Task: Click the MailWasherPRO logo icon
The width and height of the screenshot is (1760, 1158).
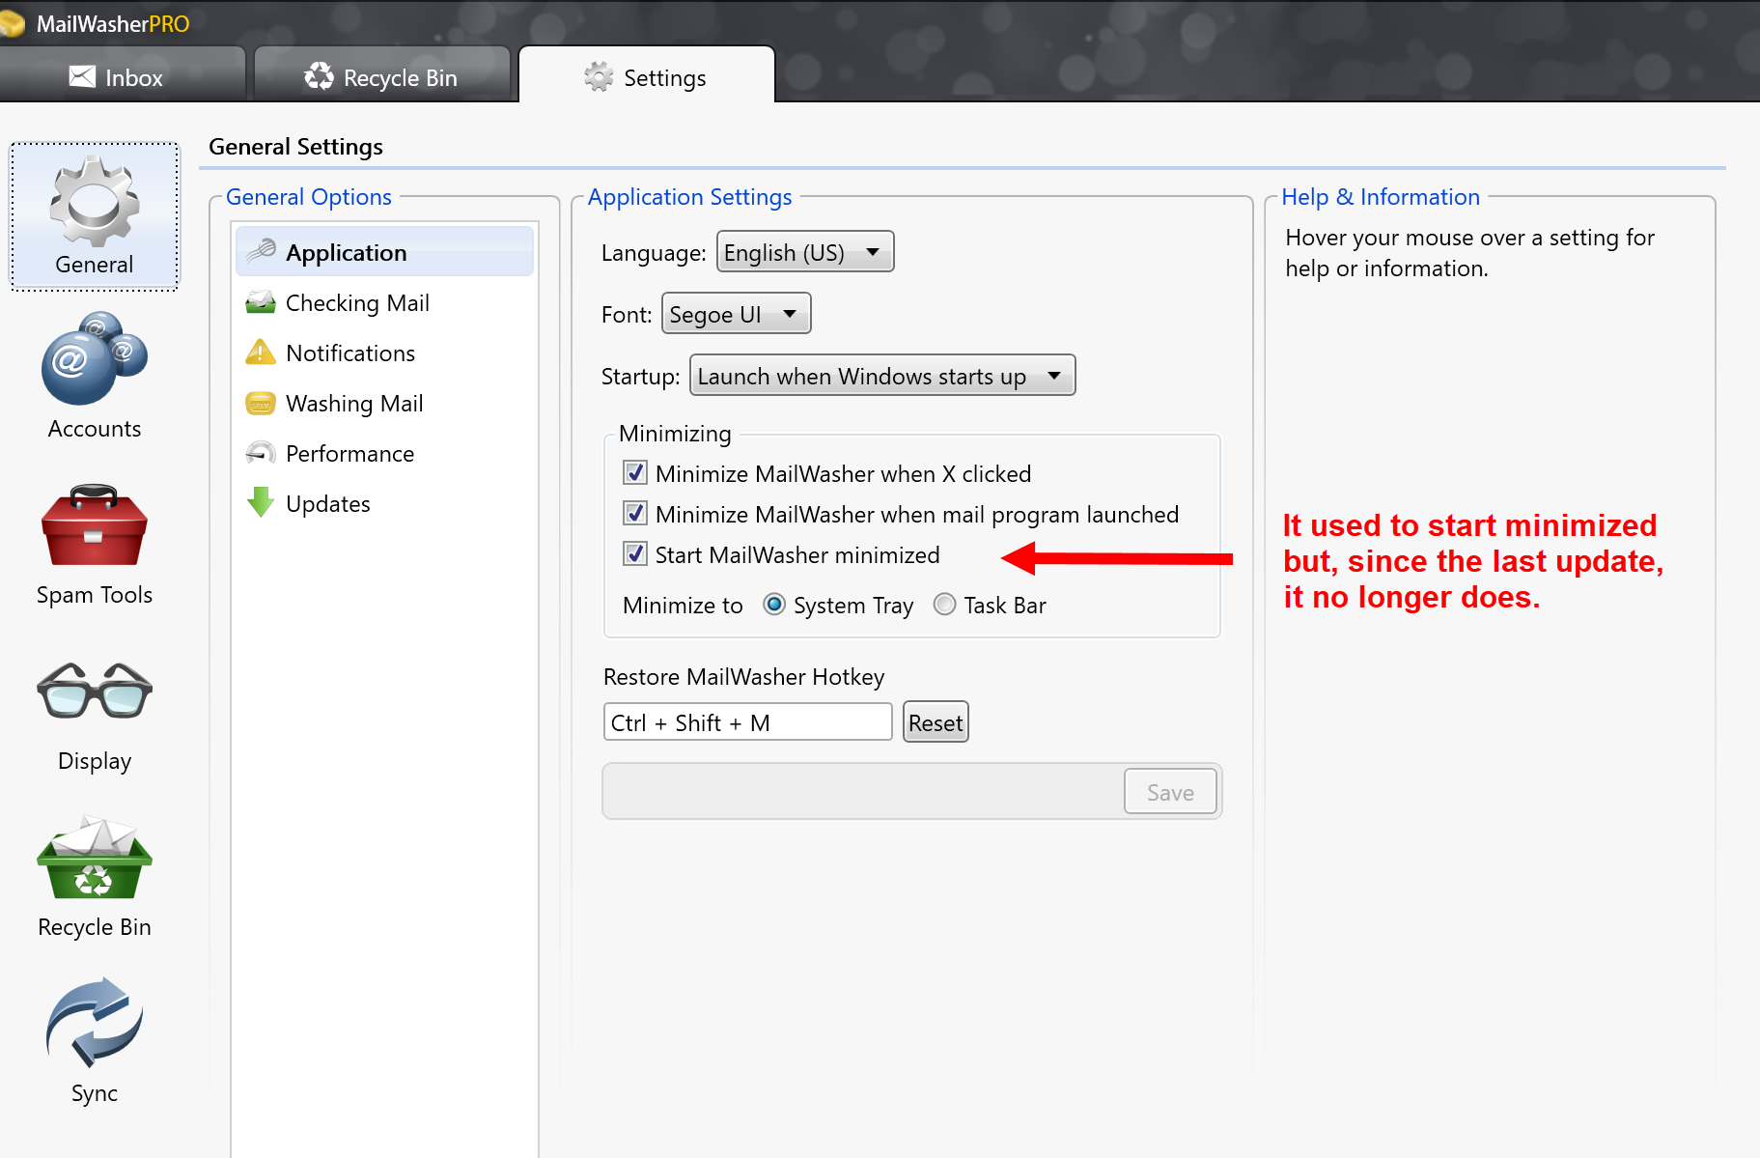Action: click(12, 23)
